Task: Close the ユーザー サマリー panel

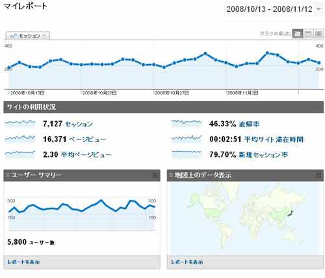Action: click(x=155, y=175)
